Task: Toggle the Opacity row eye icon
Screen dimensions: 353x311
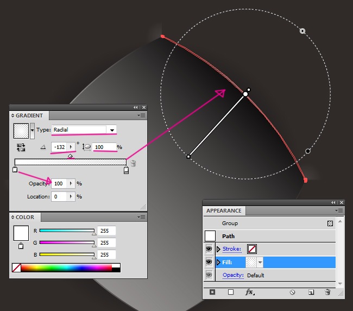Action: point(210,275)
